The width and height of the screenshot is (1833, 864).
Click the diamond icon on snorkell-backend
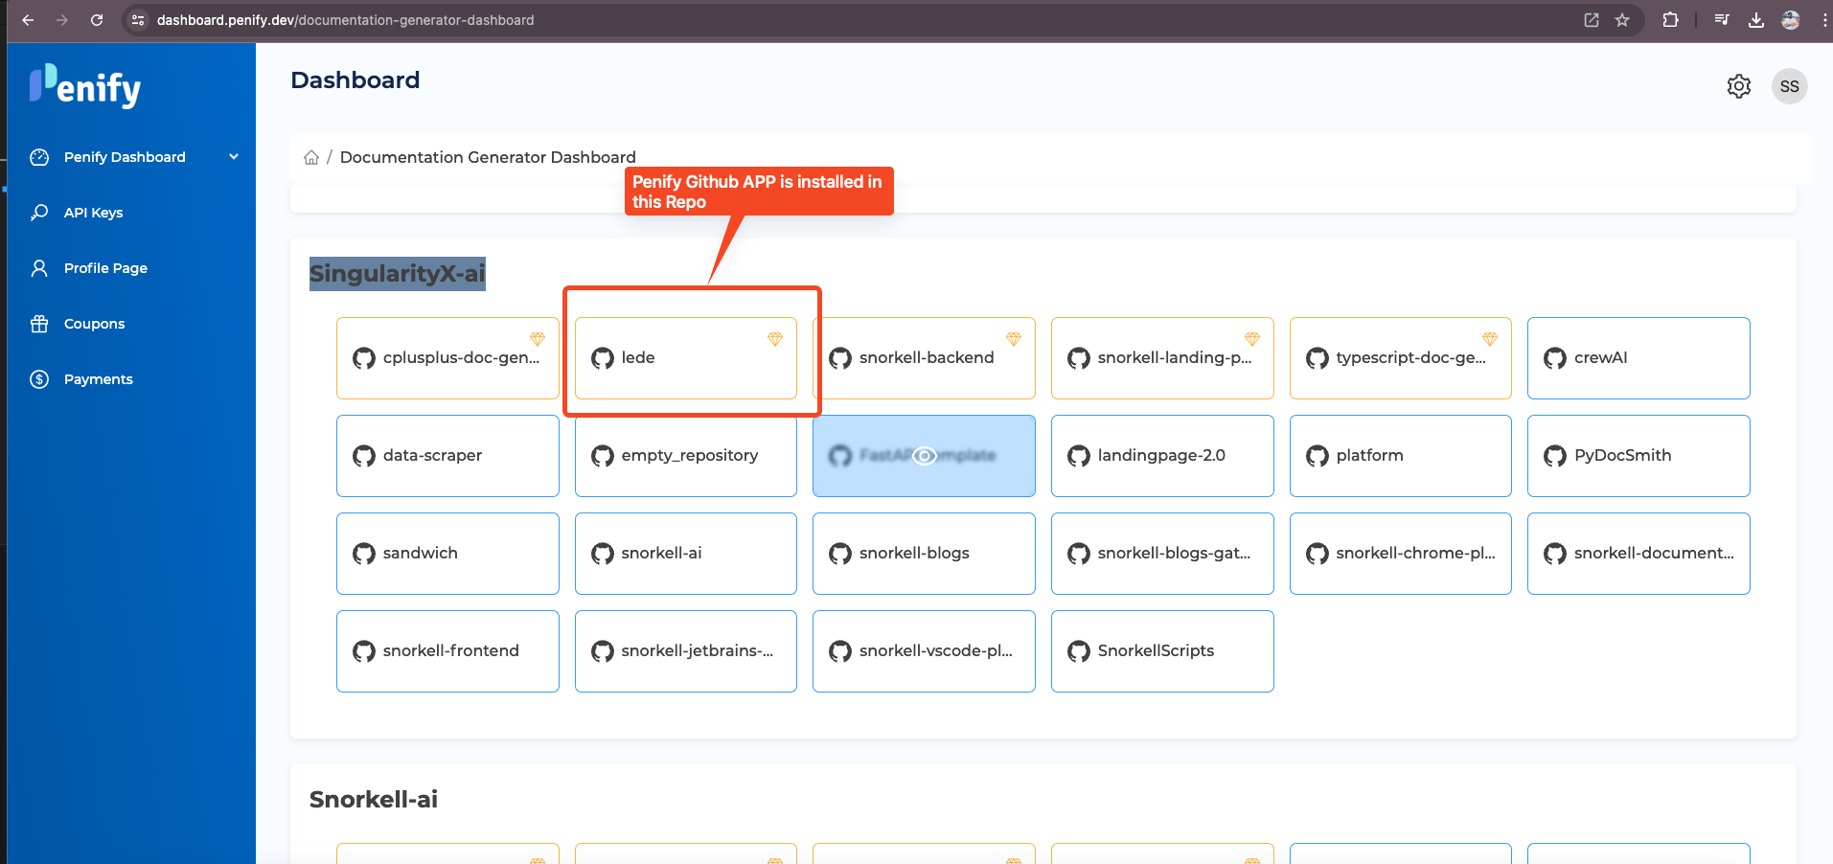(1012, 338)
